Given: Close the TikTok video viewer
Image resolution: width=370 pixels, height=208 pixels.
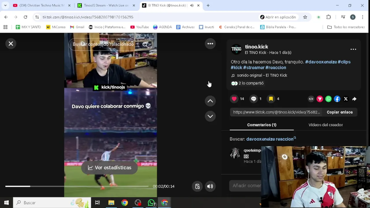Looking at the screenshot, I should pos(11,44).
